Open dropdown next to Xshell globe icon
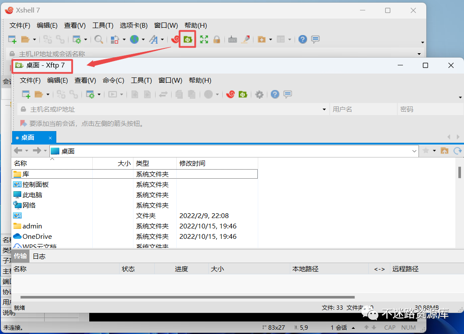This screenshot has height=334, width=464. 143,39
